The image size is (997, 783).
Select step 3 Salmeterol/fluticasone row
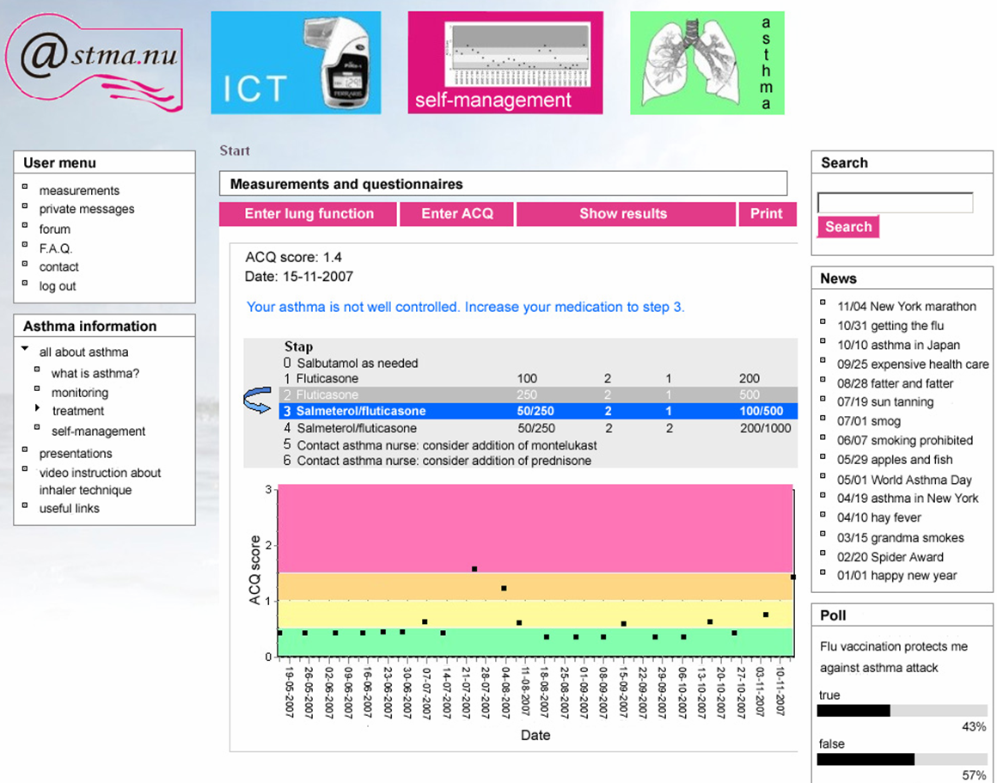pos(537,412)
